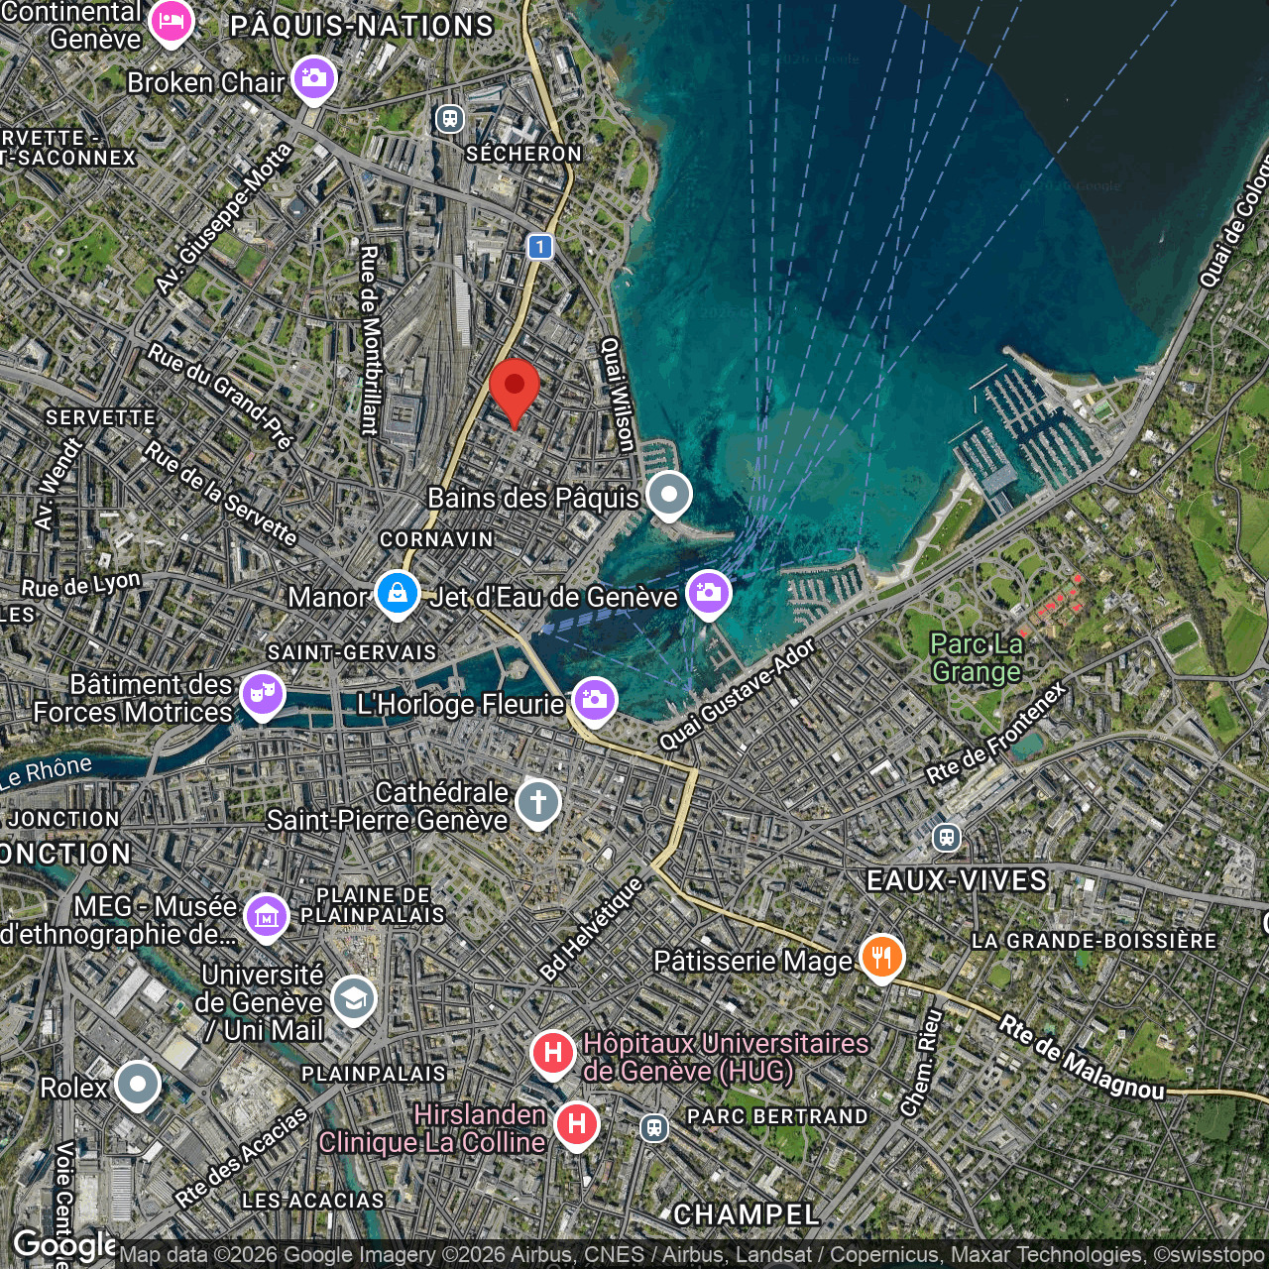
Task: Click the Université de Genève graduation icon
Action: click(353, 998)
